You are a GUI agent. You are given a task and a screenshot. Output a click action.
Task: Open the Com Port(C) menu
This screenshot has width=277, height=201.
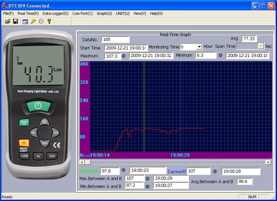coord(82,14)
